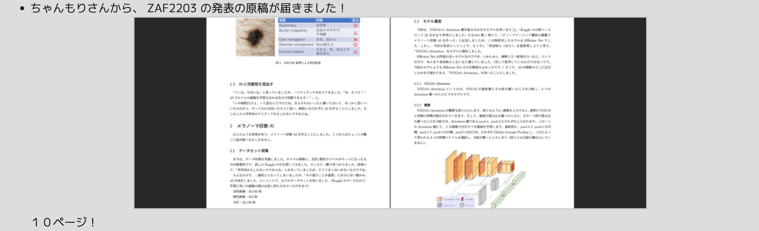Click the blue header row of ABCDE table
The width and height of the screenshot is (759, 231).
coord(319,20)
